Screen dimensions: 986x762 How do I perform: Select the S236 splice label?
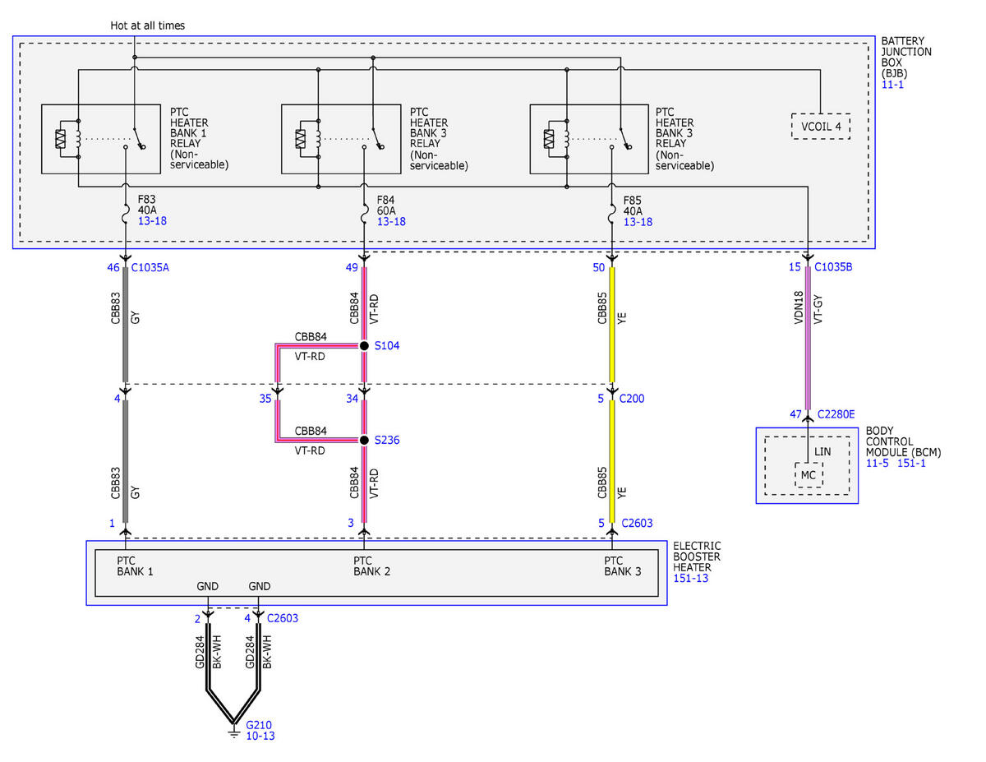pos(388,441)
